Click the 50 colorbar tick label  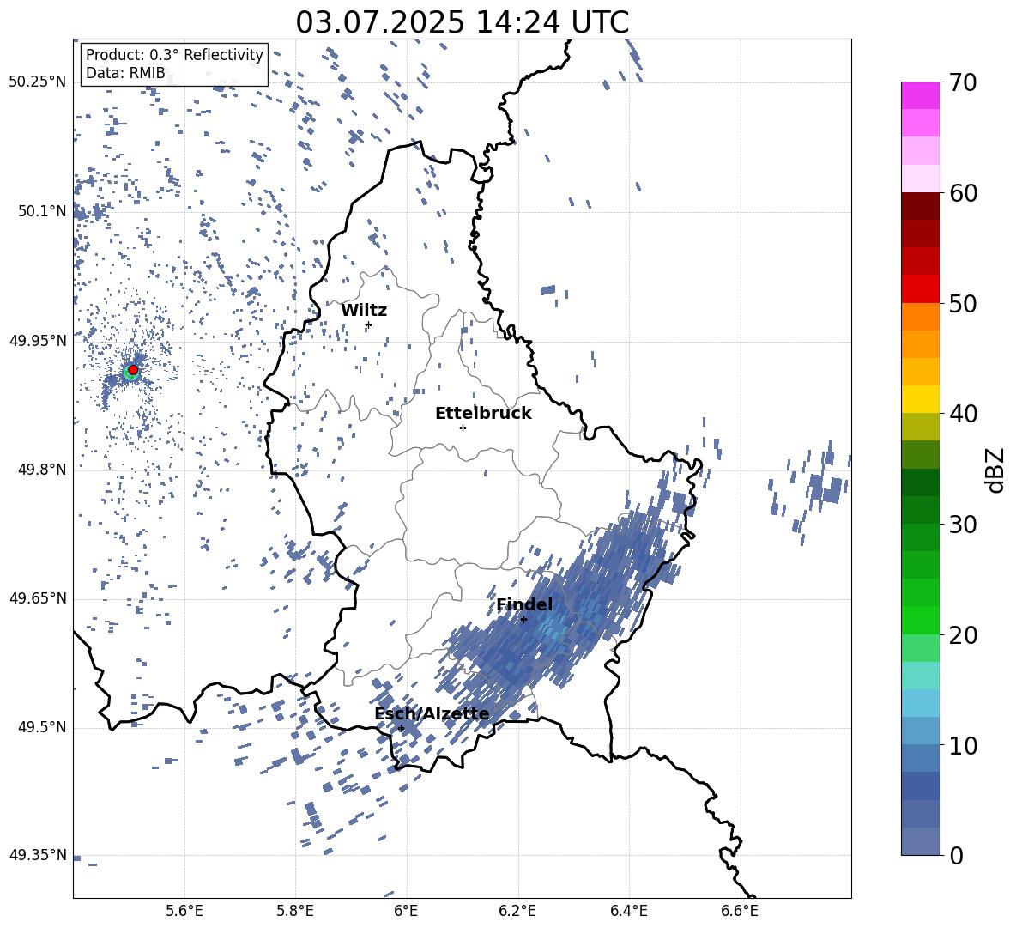pyautogui.click(x=963, y=304)
